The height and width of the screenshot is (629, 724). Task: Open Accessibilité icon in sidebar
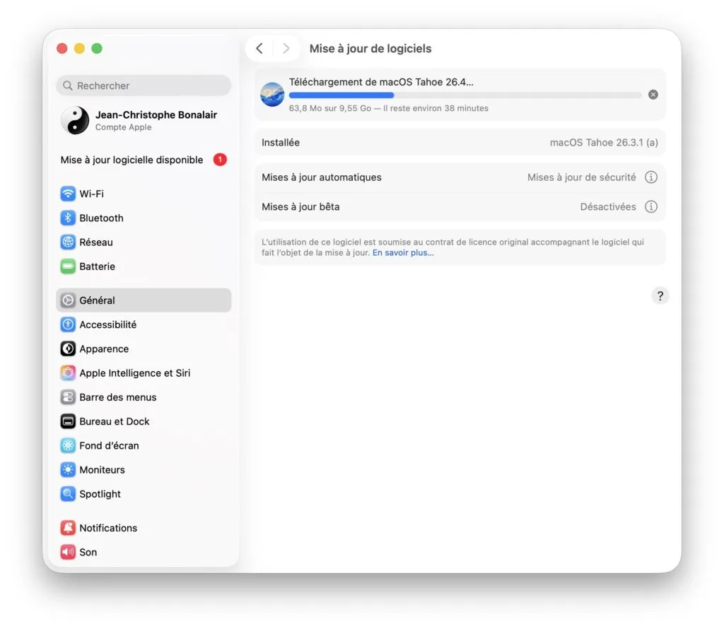pyautogui.click(x=68, y=324)
